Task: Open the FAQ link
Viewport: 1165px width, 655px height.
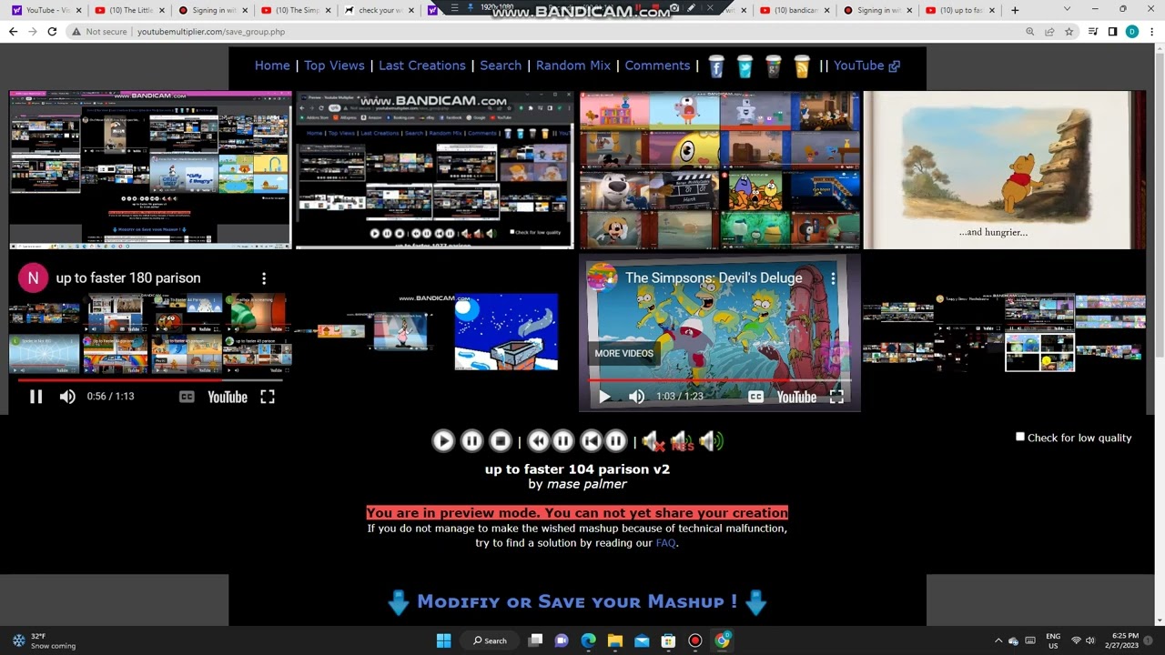Action: (666, 543)
